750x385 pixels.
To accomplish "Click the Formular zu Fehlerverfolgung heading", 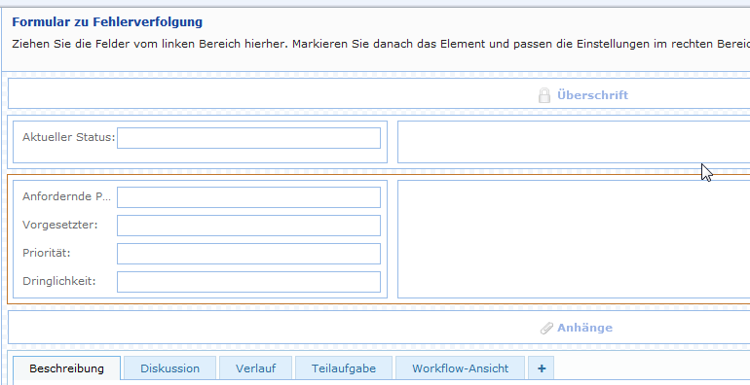I will pyautogui.click(x=107, y=22).
